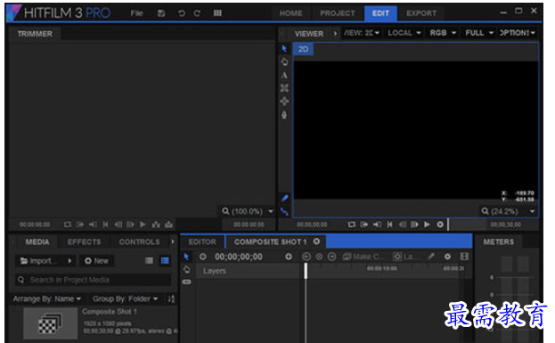The height and width of the screenshot is (343, 555).
Task: Play the viewer timeline
Action: click(x=427, y=225)
